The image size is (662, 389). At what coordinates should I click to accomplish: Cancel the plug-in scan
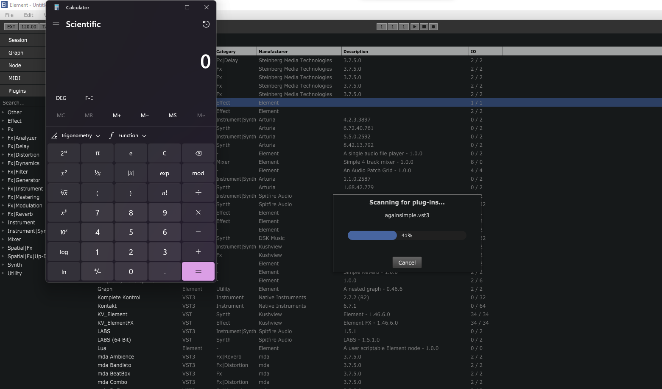point(407,262)
